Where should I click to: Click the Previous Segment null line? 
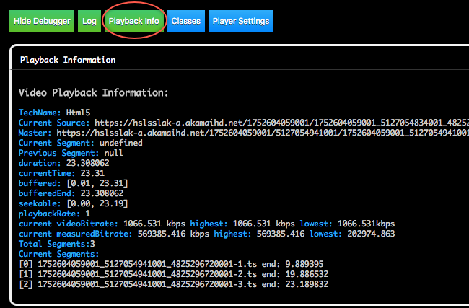pos(71,153)
